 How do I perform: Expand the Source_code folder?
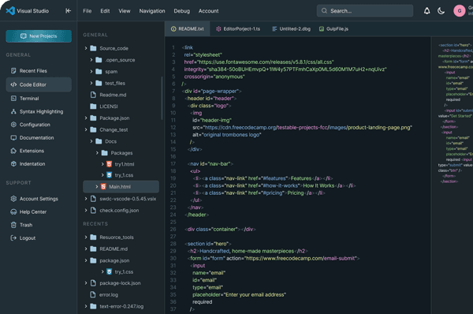86,48
